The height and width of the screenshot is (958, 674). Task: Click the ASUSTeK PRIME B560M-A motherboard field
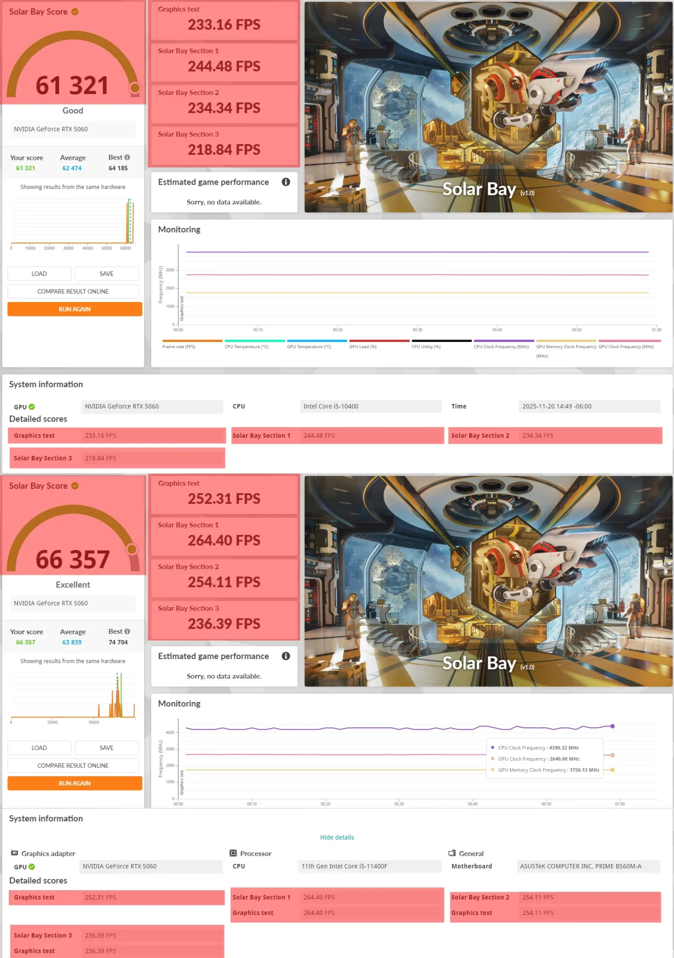point(588,866)
